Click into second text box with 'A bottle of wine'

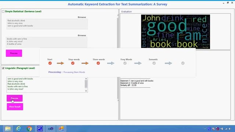(x=47, y=42)
